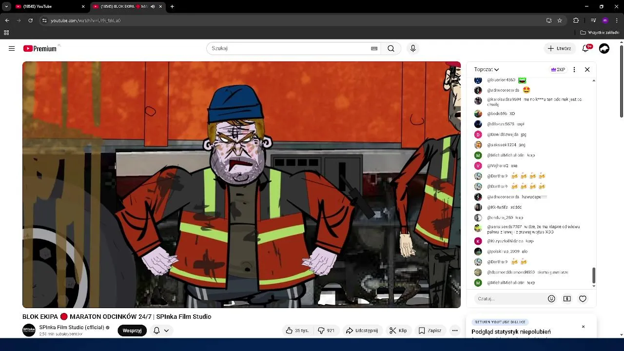Viewport: 624px width, 351px height.
Task: Click the Utwórz create button
Action: 559,48
